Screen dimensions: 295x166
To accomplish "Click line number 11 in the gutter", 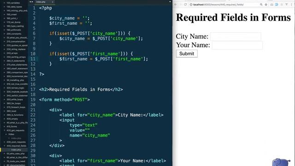I will pos(33,59).
